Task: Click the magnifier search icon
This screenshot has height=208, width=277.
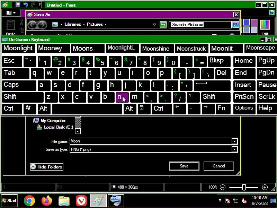Action: (x=235, y=25)
